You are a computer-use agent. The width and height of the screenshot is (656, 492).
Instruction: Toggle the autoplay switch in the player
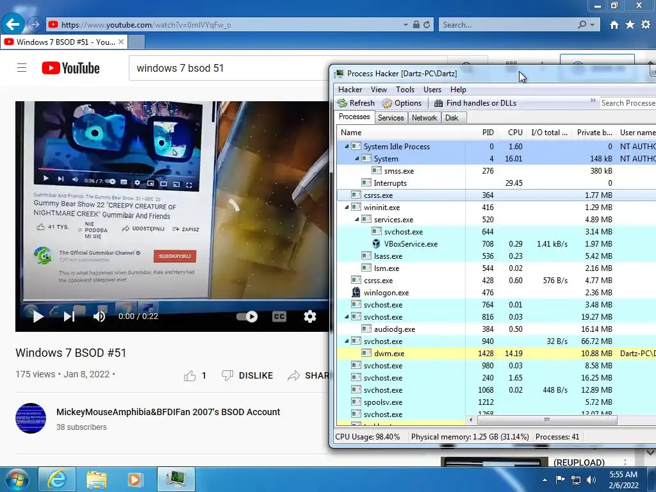pos(247,316)
